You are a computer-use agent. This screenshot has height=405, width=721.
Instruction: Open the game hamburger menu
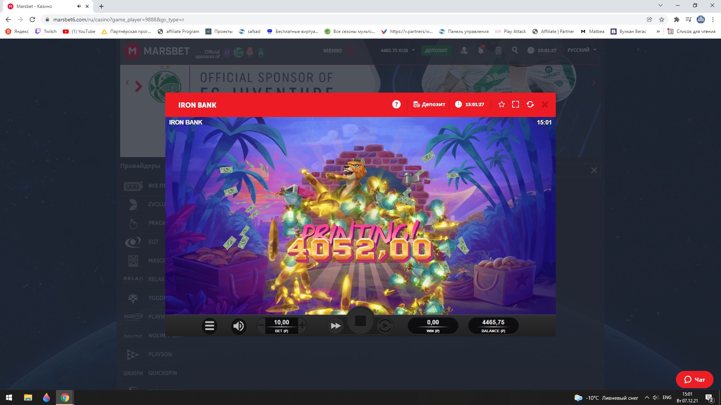click(x=210, y=326)
